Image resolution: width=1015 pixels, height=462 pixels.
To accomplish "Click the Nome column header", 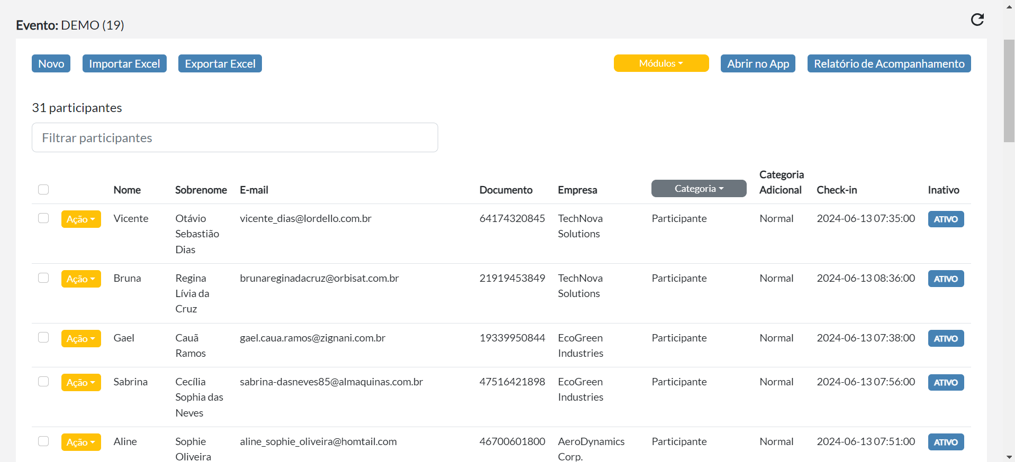I will 127,190.
